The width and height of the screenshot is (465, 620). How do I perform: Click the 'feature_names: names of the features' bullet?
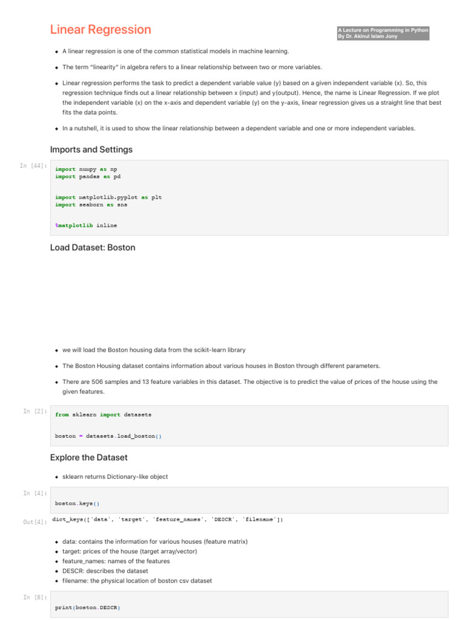(116, 561)
